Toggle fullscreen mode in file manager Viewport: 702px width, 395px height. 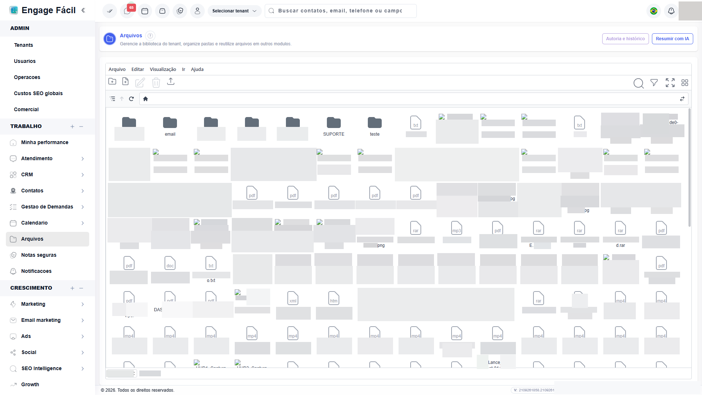(x=670, y=83)
